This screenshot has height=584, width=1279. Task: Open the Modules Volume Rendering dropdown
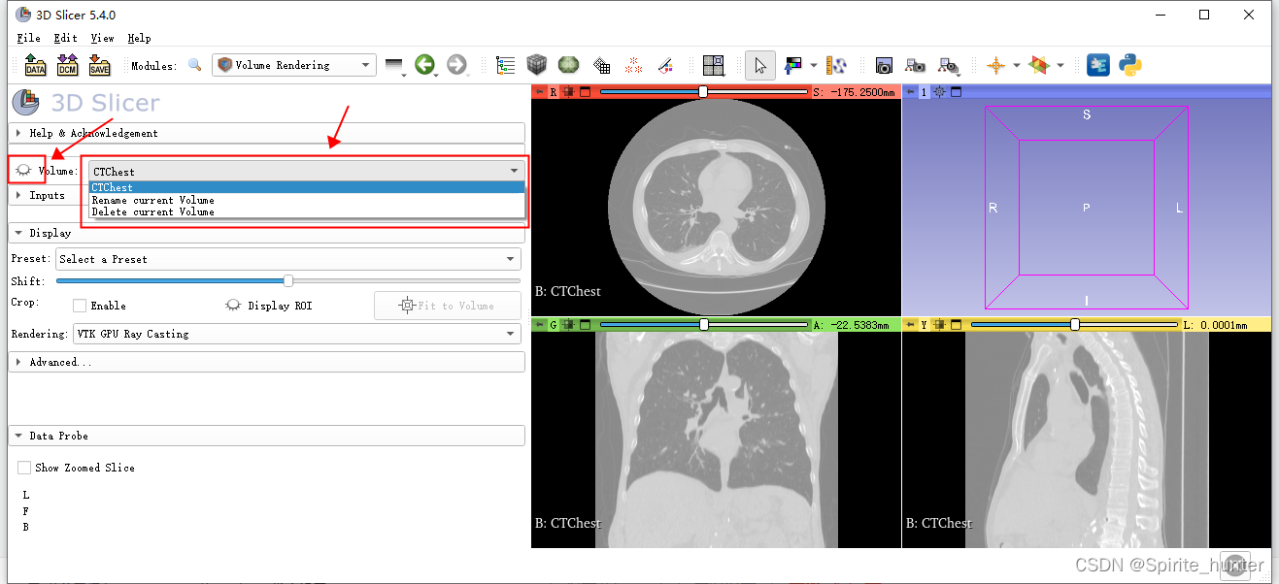(294, 65)
